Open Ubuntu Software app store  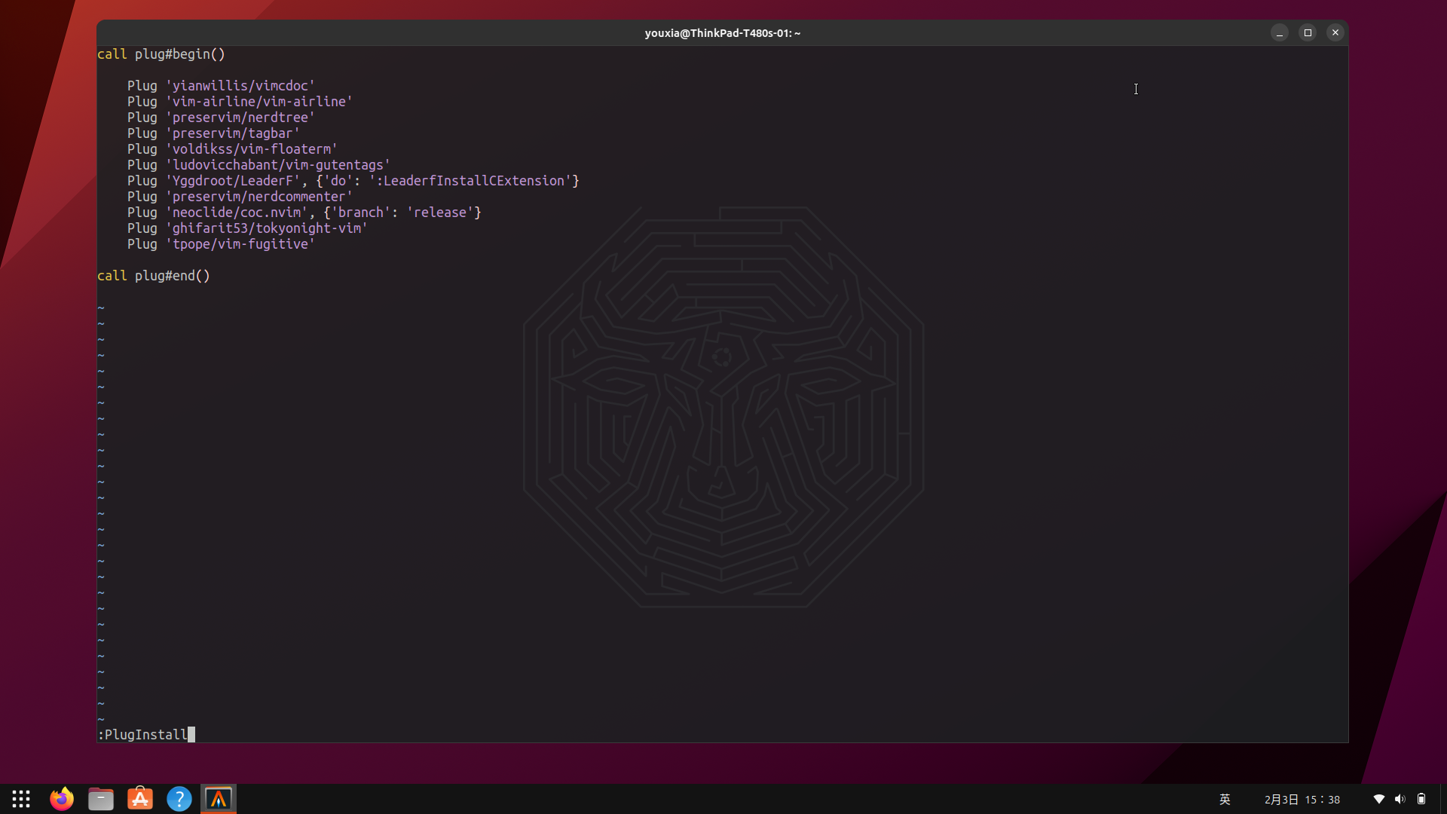tap(140, 799)
